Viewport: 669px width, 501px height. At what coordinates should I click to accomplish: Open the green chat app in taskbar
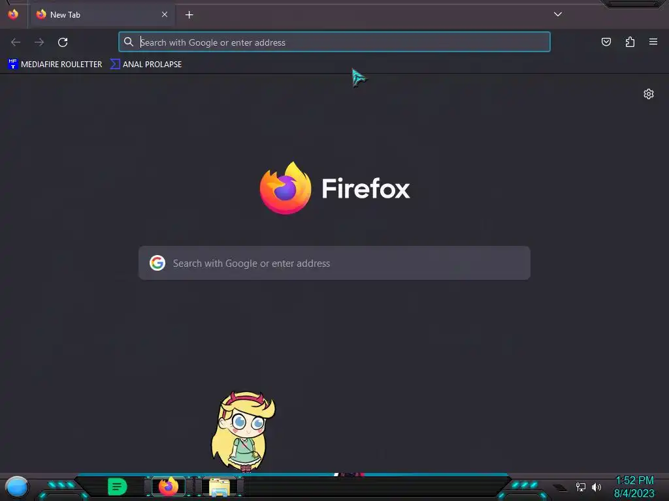pos(118,487)
